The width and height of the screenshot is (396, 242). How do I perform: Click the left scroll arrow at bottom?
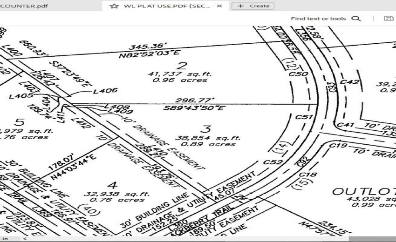24,239
